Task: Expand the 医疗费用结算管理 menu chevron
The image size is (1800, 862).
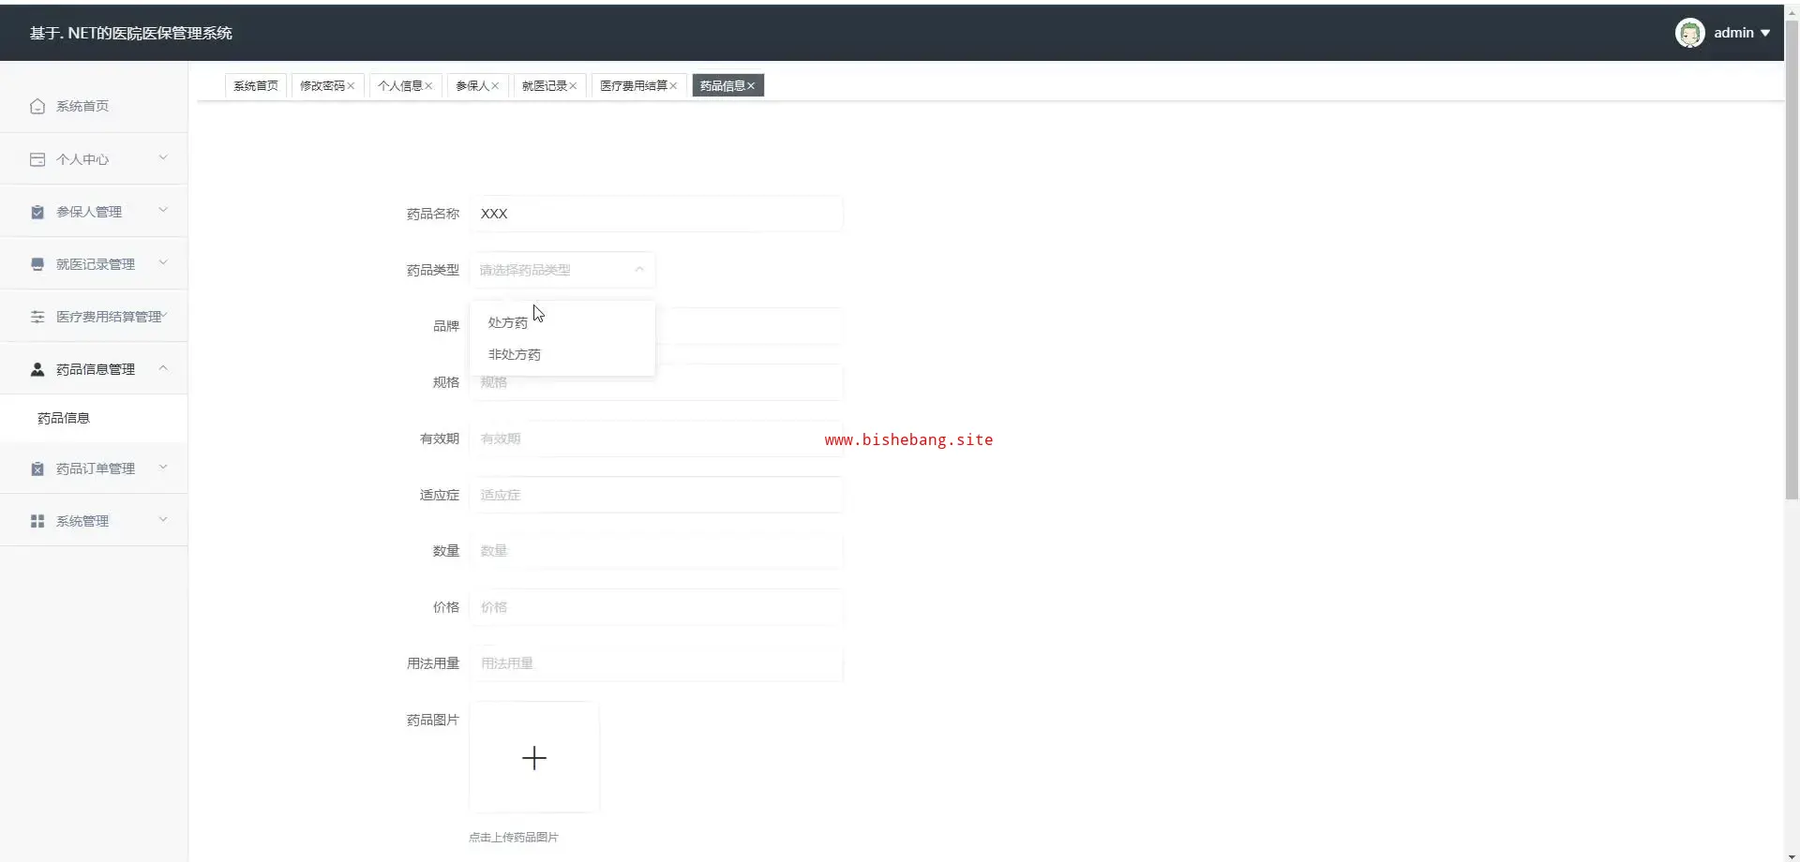Action: tap(165, 316)
